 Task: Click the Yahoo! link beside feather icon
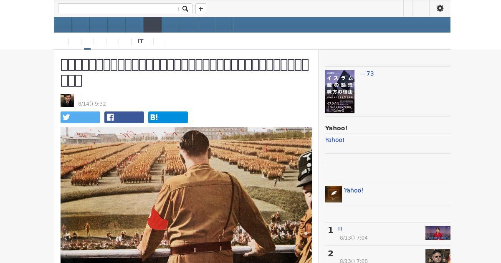coord(354,190)
